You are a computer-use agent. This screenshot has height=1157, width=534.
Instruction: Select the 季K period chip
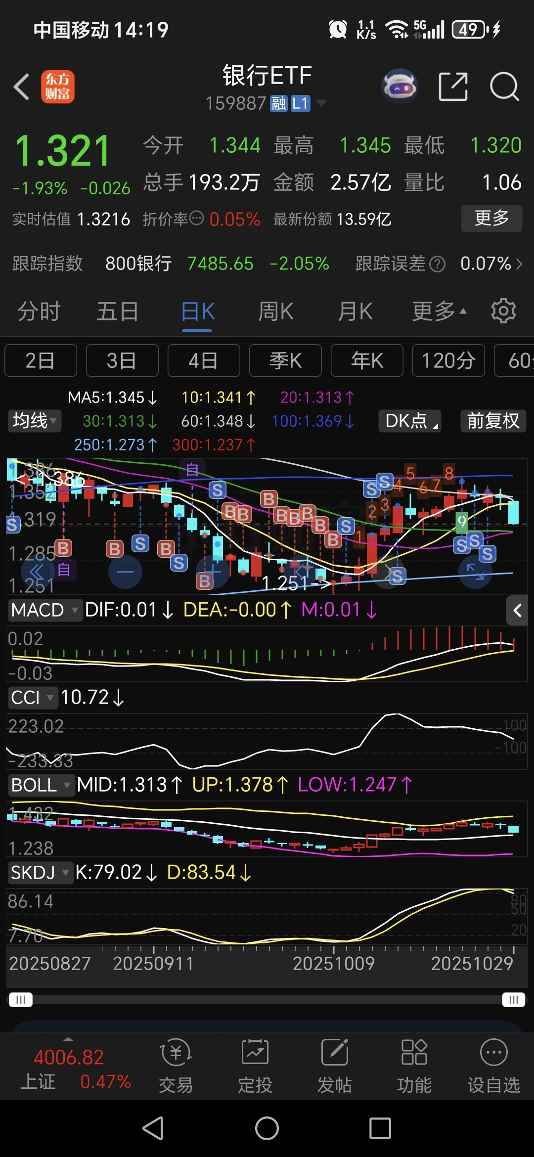pos(285,360)
